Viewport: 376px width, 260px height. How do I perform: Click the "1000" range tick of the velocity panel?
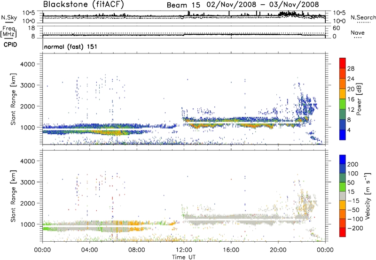pos(27,224)
